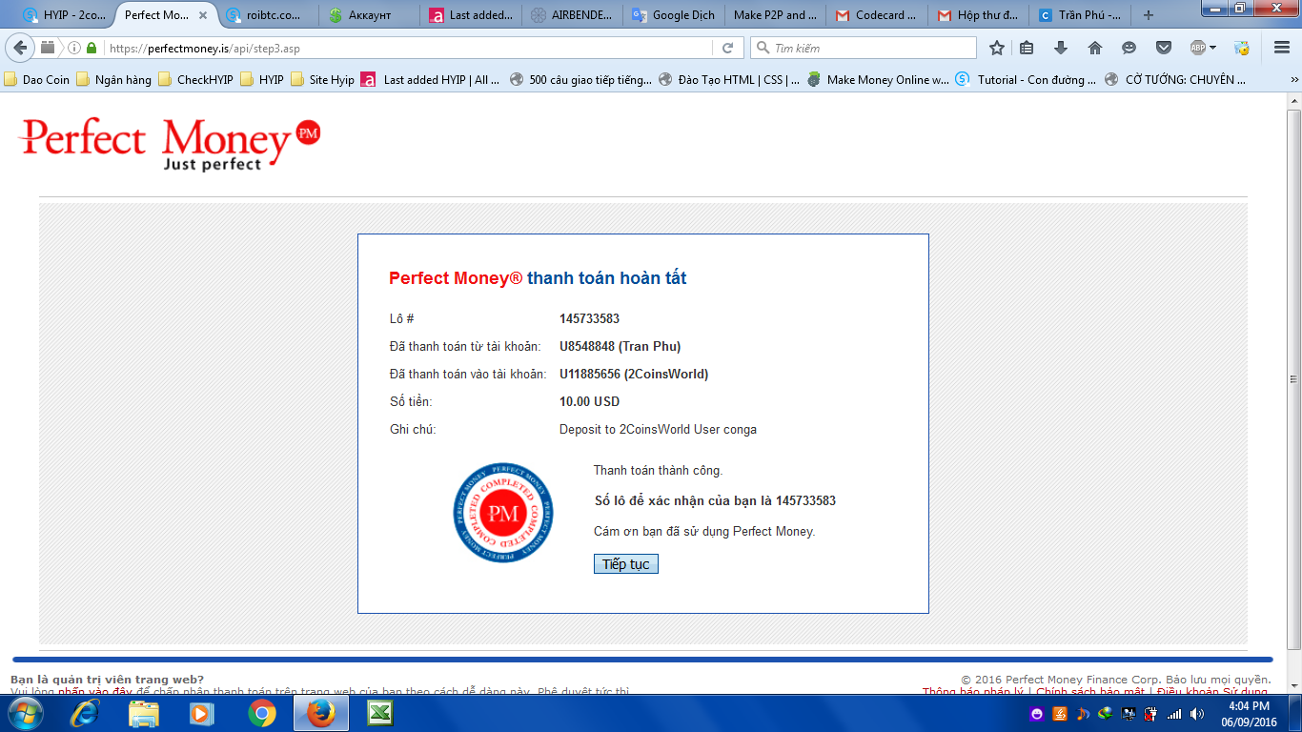Switch to the Make P2P and... tab

click(775, 15)
